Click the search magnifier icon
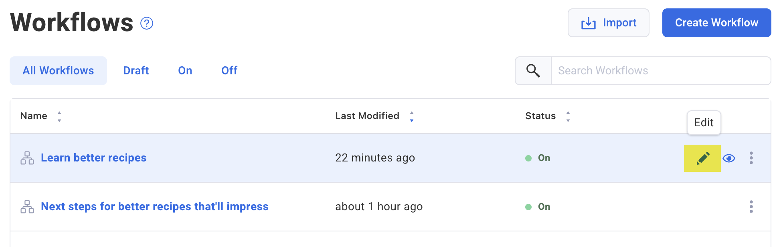781x247 pixels. pyautogui.click(x=533, y=70)
